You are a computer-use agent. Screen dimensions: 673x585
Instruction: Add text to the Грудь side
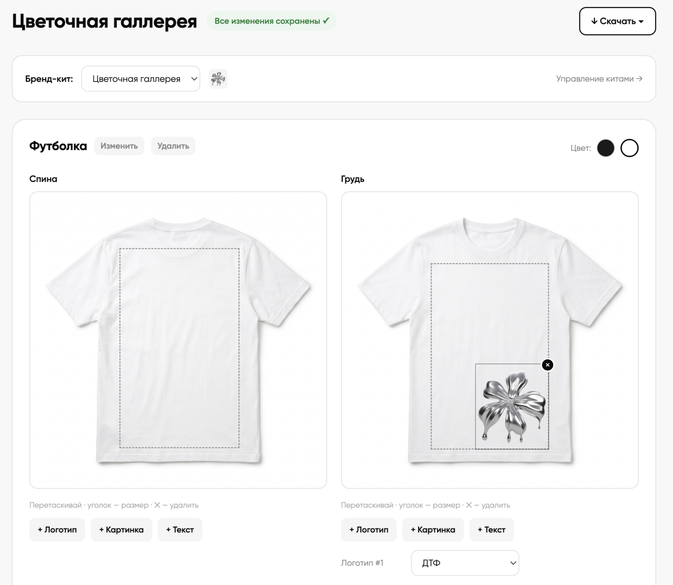492,530
